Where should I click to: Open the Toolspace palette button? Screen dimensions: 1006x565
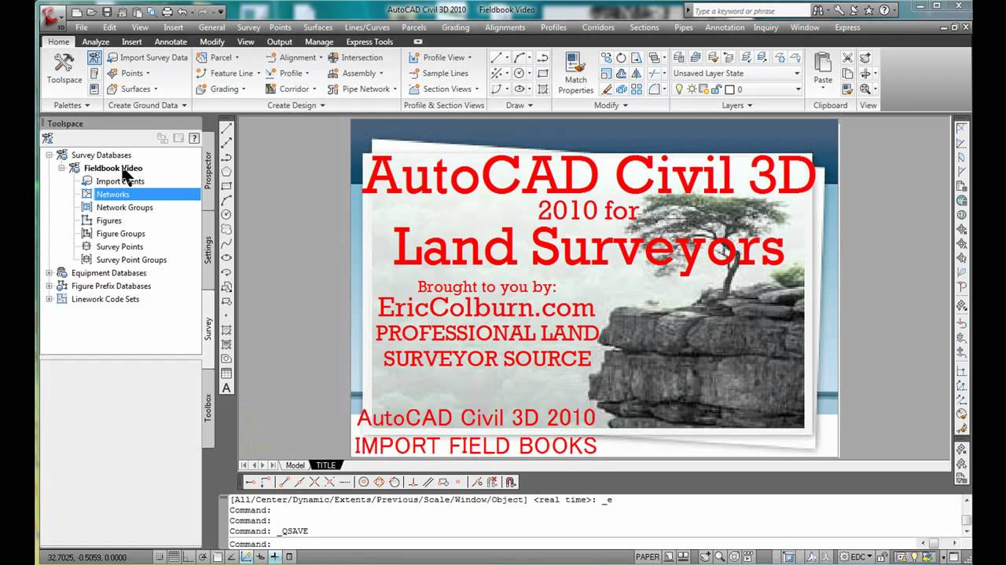pyautogui.click(x=64, y=68)
